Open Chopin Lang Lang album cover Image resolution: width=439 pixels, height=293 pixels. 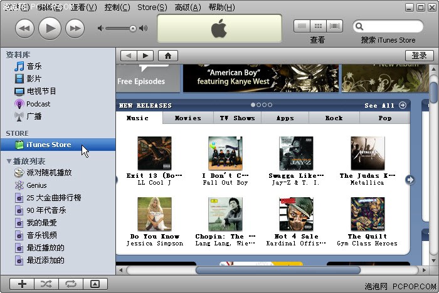click(225, 214)
